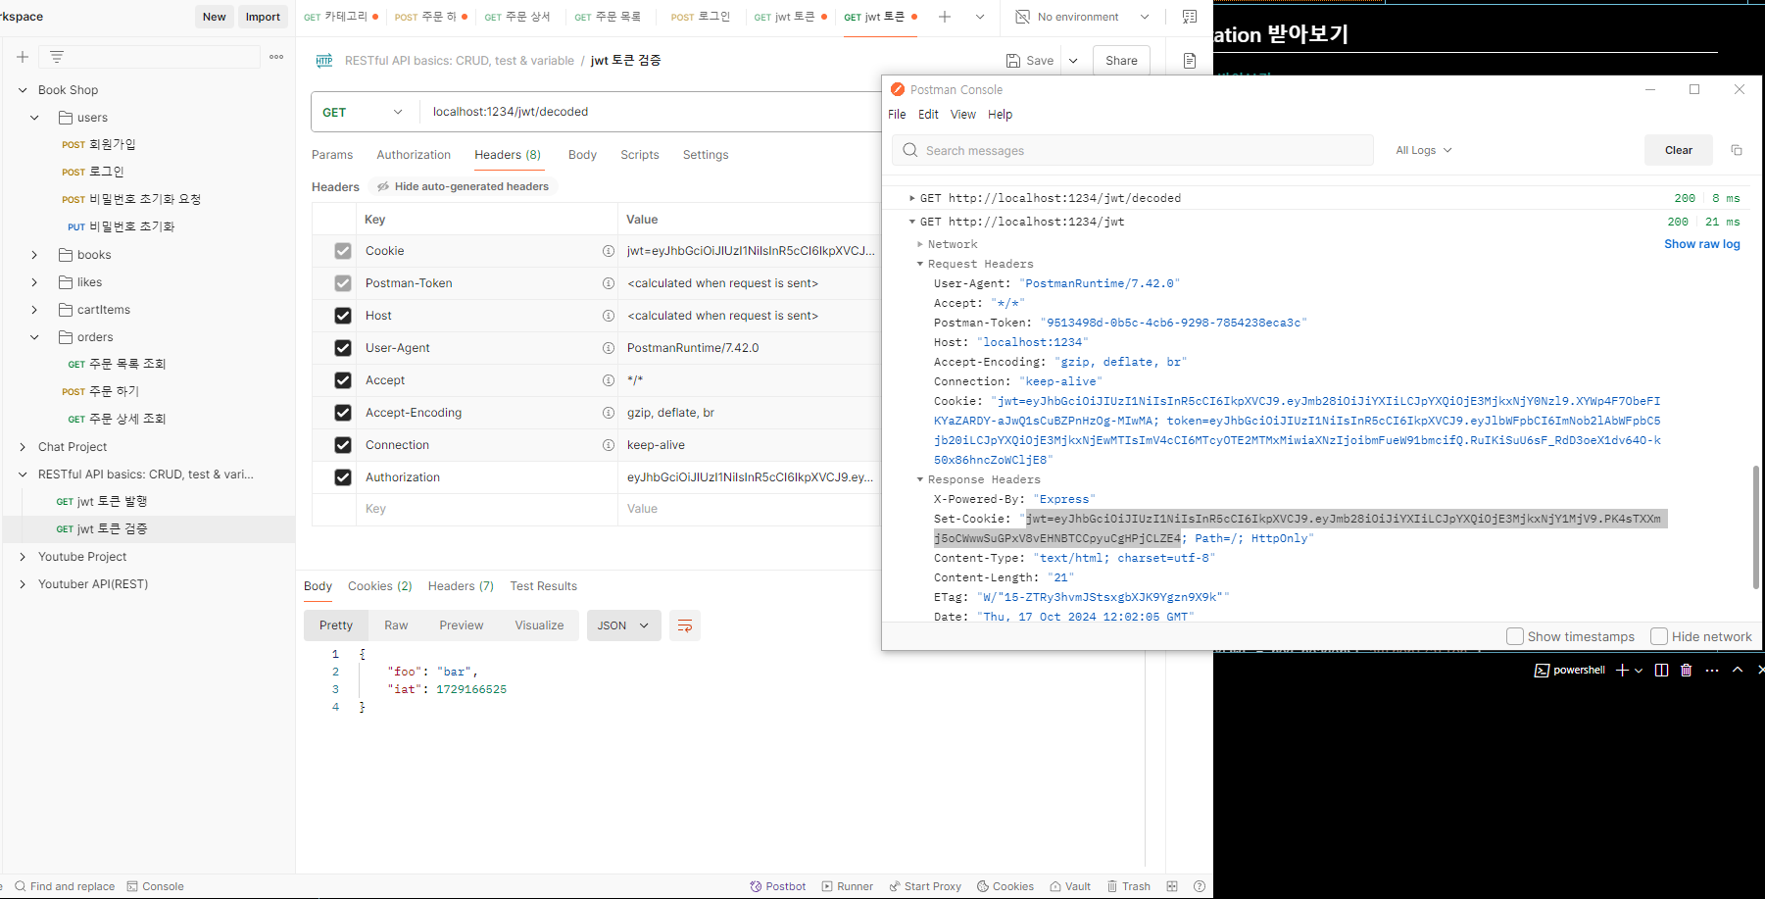This screenshot has width=1765, height=899.
Task: Open response Cookies (2) tab
Action: (380, 586)
